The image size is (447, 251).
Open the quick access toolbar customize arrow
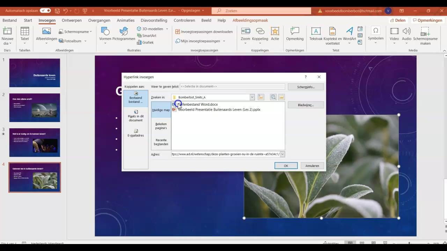[94, 11]
